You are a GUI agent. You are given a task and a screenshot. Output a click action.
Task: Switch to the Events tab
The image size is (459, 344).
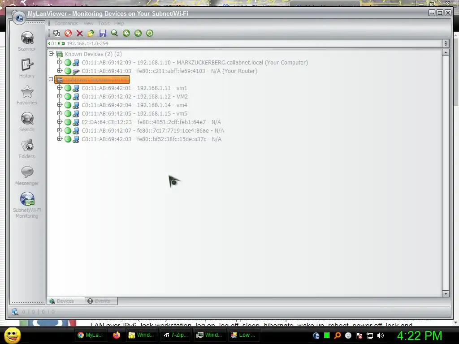click(x=101, y=301)
